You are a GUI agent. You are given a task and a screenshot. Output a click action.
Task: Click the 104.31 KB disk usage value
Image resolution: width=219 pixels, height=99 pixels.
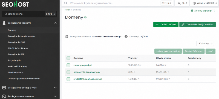click(163, 72)
